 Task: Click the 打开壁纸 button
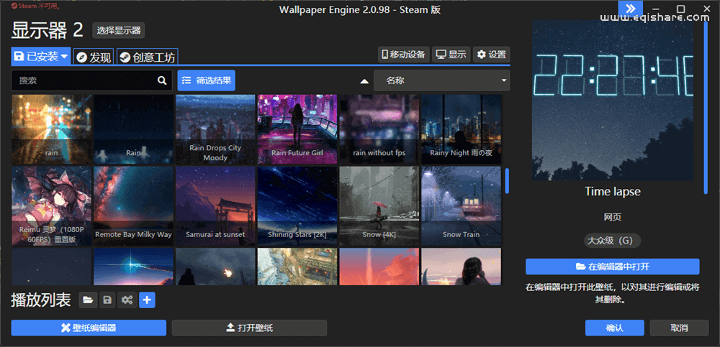[249, 328]
